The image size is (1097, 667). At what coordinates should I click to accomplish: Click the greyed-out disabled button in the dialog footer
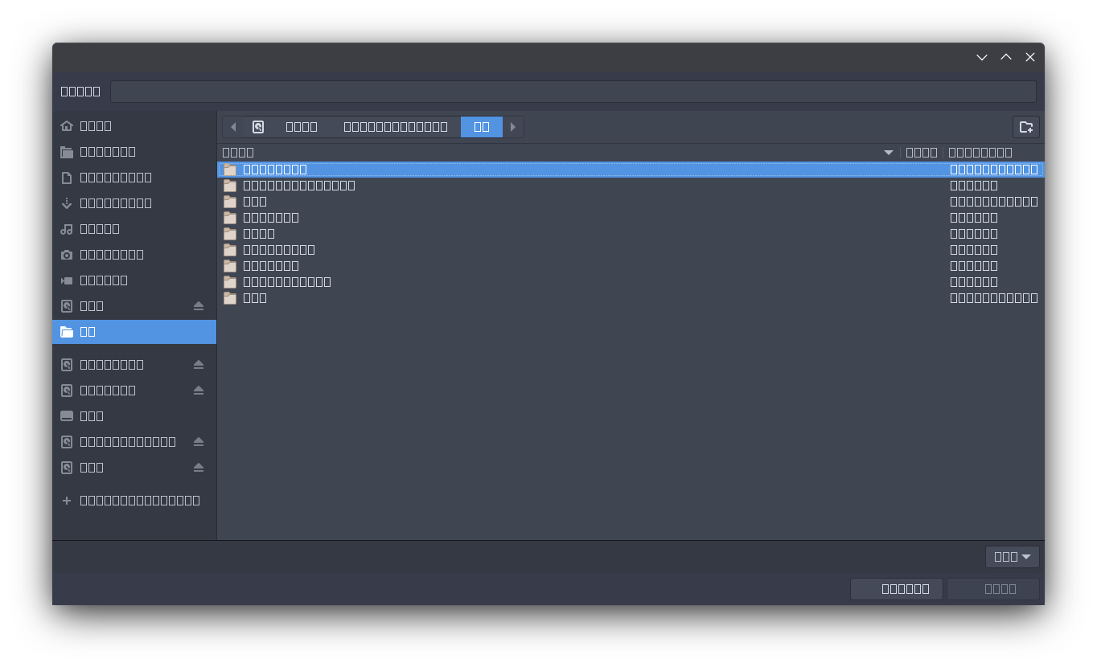(x=993, y=588)
